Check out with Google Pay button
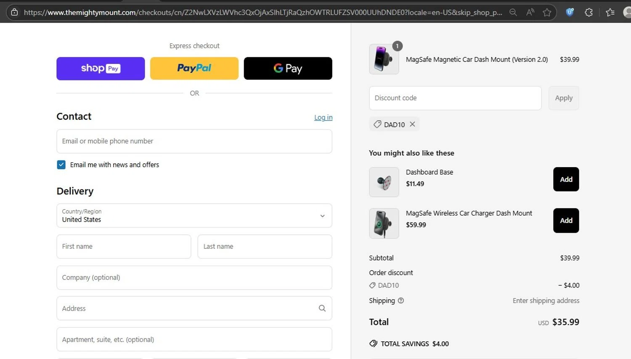This screenshot has width=631, height=359. [288, 68]
